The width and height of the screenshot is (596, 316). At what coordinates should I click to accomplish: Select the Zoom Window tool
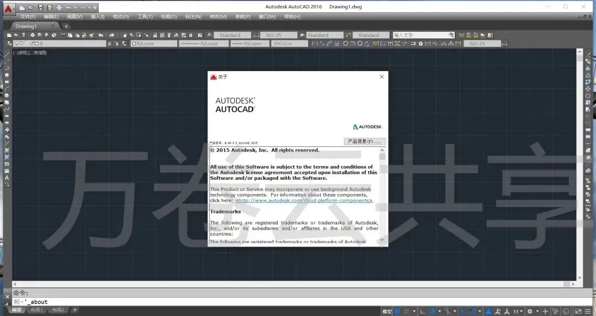tap(139, 35)
